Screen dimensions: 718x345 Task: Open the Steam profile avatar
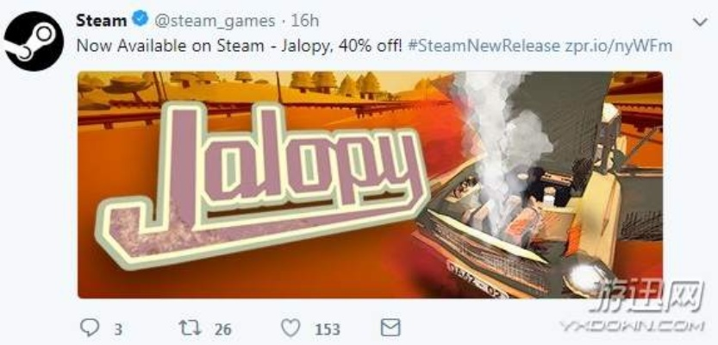pyautogui.click(x=34, y=41)
